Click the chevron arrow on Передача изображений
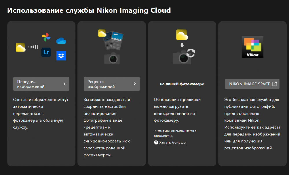Viewport: 289px width, 175px height. coord(64,84)
